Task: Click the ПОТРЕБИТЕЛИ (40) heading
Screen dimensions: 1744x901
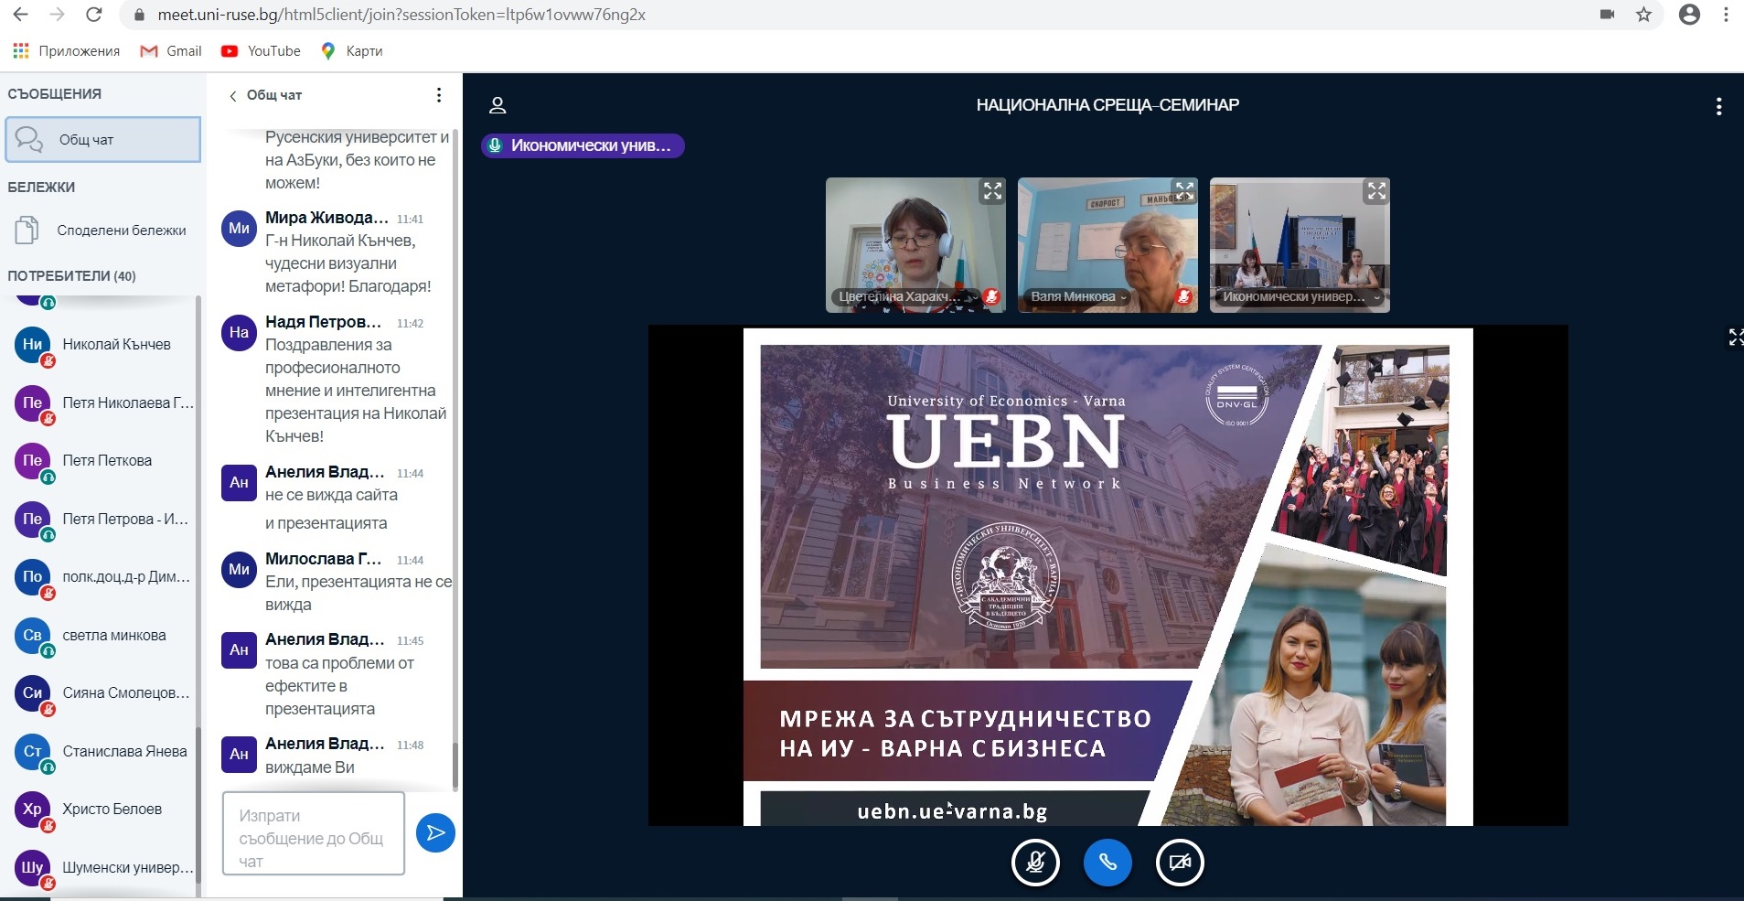Action: click(x=72, y=276)
